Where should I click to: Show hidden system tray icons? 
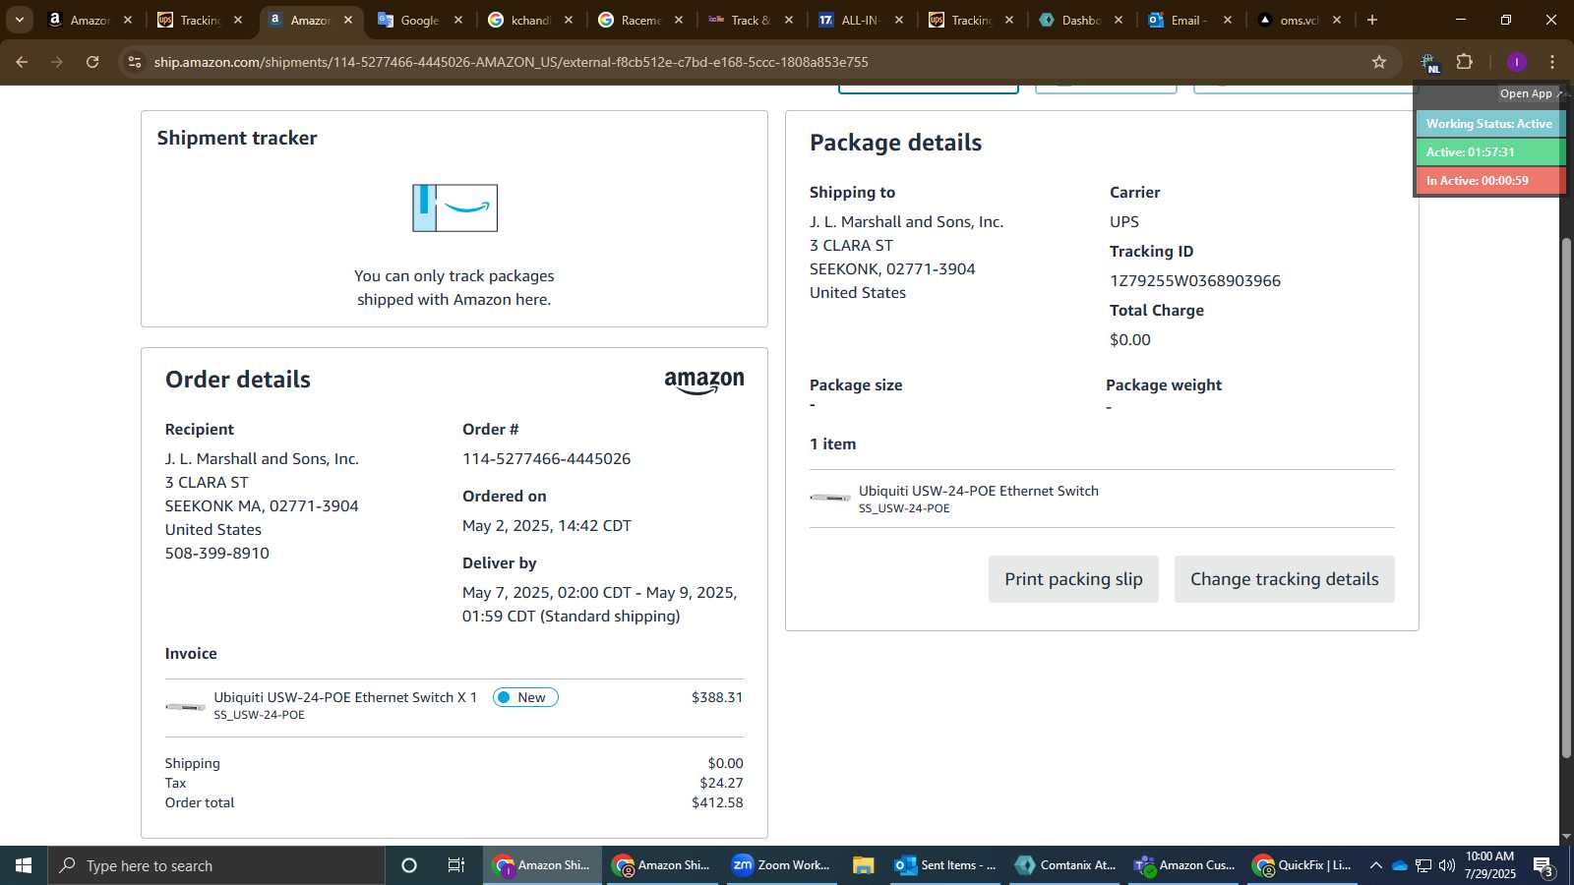tap(1376, 865)
